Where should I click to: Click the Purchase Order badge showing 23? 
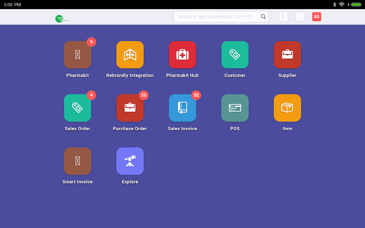[144, 95]
